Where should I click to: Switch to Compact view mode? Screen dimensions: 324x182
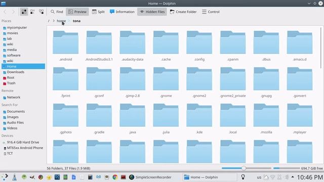coord(32,12)
